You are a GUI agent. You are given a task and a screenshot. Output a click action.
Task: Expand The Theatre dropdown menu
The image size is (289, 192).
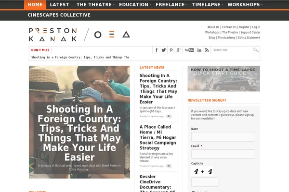[x=95, y=5]
